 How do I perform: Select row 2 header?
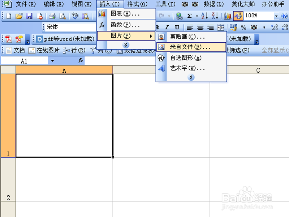[8, 179]
